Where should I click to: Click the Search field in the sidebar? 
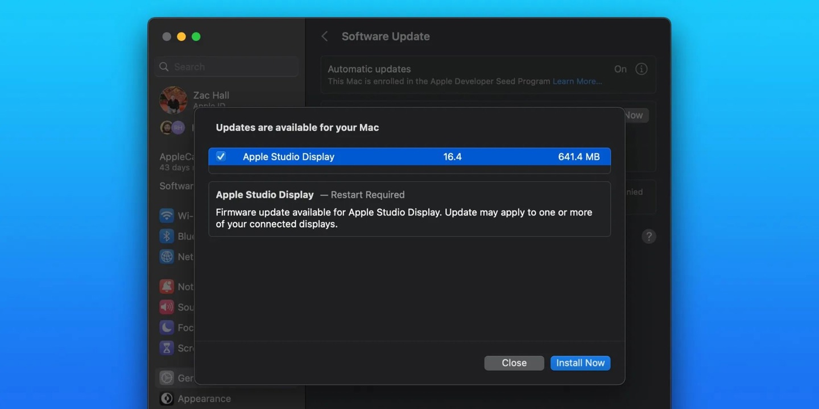[226, 67]
